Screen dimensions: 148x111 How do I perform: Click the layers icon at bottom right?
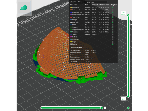coord(128,108)
